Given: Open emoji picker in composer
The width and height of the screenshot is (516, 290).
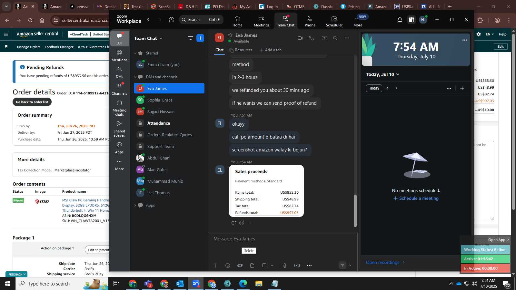Looking at the screenshot, I should point(228,266).
